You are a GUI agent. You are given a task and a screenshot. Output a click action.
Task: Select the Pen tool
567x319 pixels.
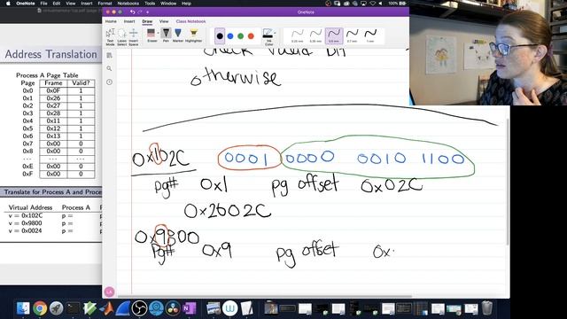coord(166,35)
